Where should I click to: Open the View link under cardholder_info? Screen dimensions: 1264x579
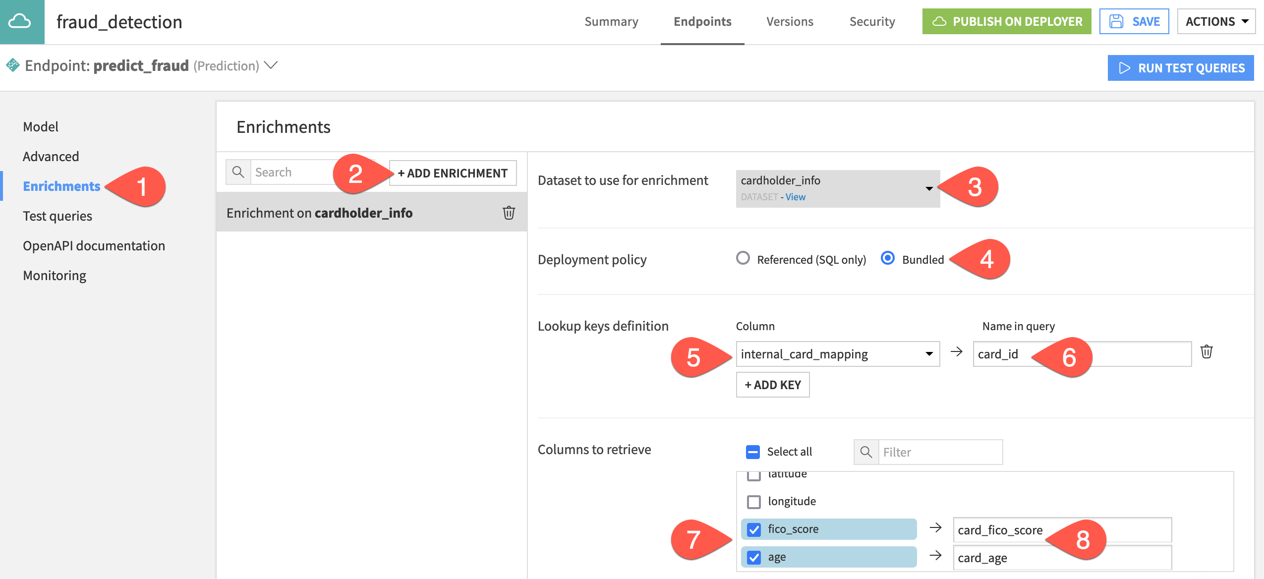click(795, 197)
